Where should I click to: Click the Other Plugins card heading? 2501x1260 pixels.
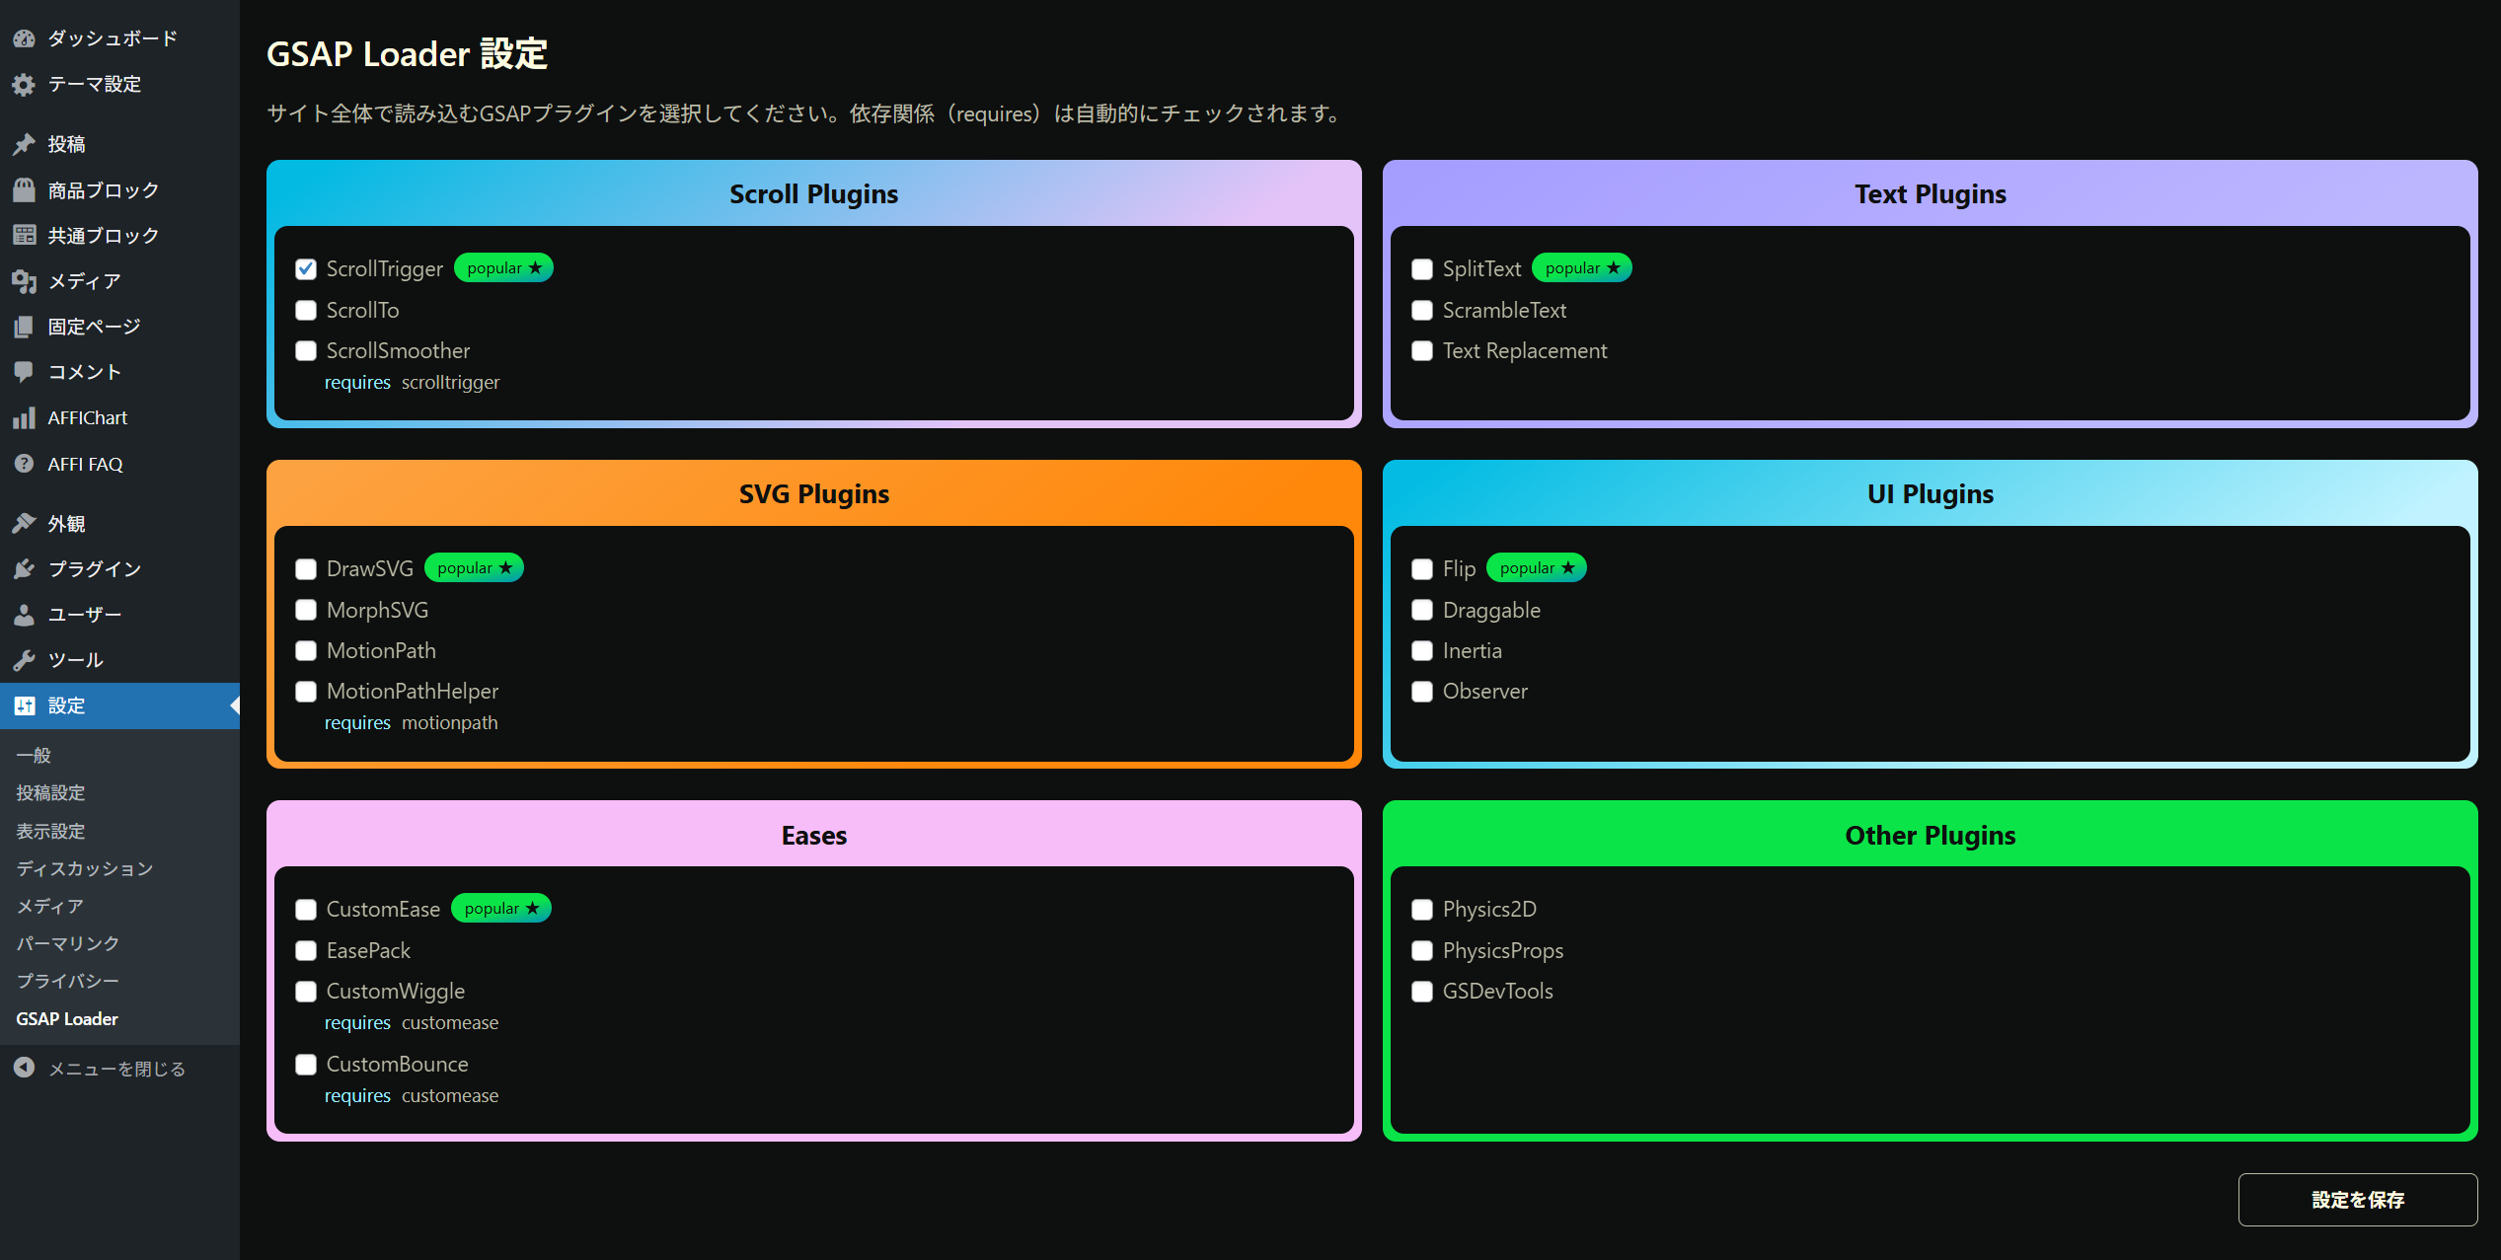(1931, 836)
